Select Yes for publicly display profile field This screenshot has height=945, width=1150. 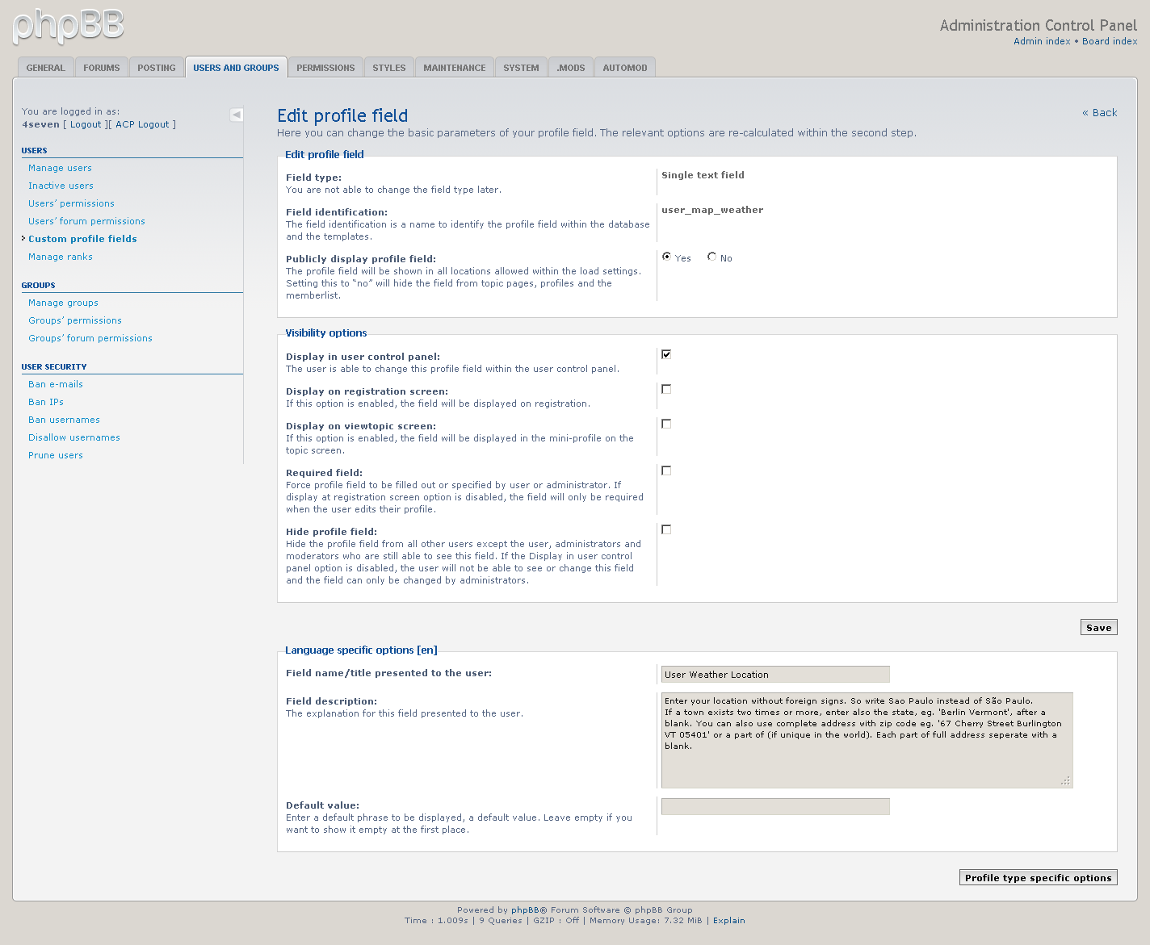pos(666,257)
